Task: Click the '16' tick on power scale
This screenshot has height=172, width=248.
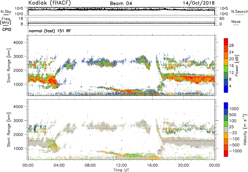Action: pos(231,66)
